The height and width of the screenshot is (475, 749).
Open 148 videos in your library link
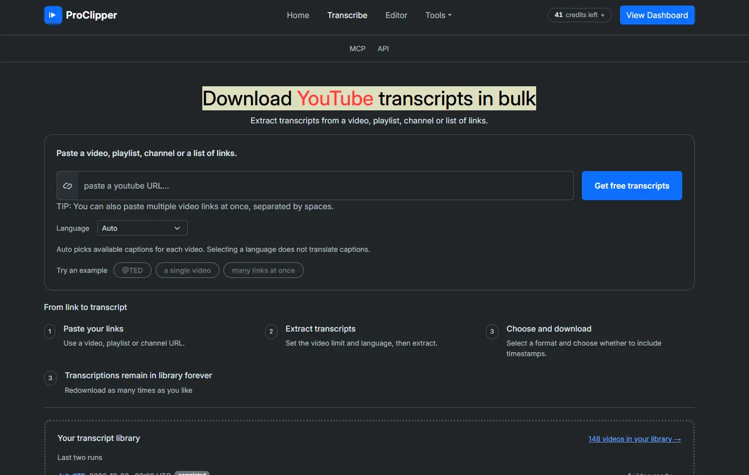pos(635,439)
